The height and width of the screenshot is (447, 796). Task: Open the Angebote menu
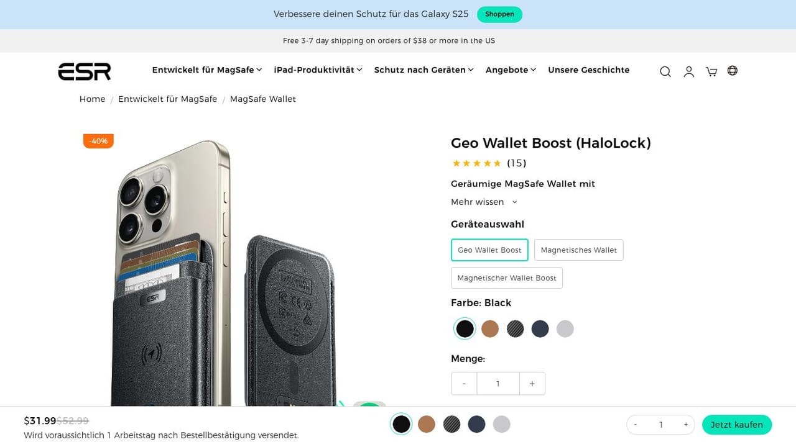(511, 70)
